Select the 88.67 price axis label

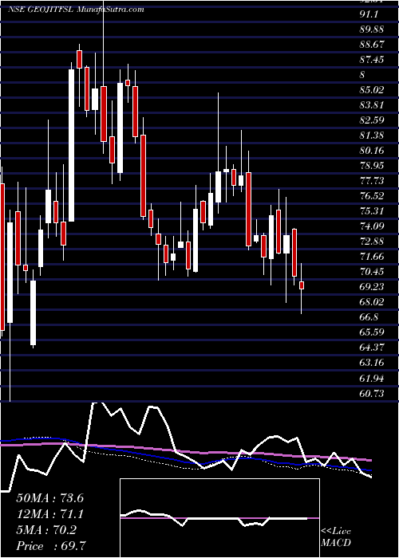click(x=372, y=45)
